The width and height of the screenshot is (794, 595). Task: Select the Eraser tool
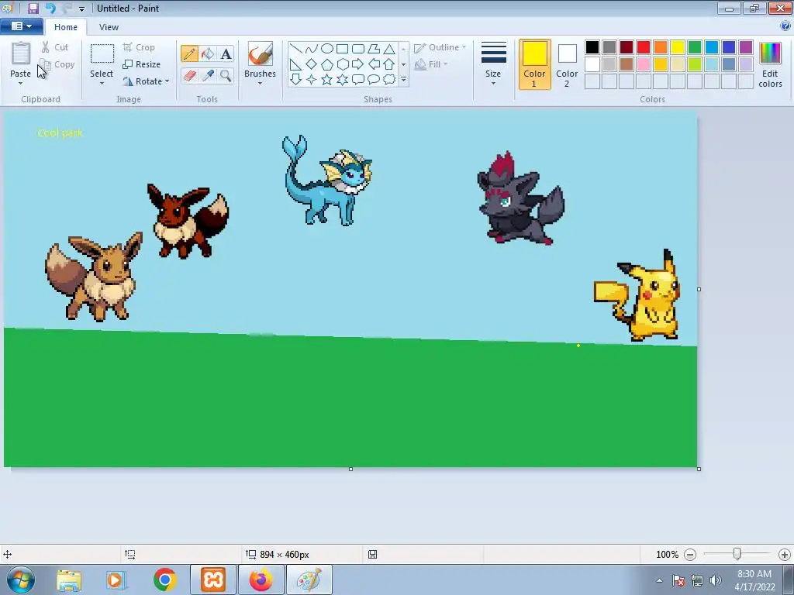(189, 76)
